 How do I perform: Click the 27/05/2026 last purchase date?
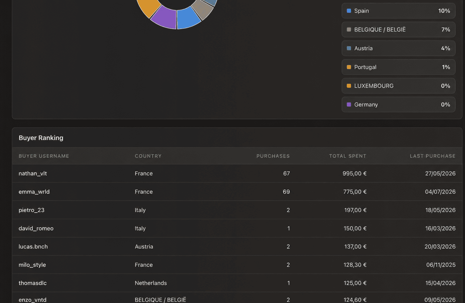point(440,173)
